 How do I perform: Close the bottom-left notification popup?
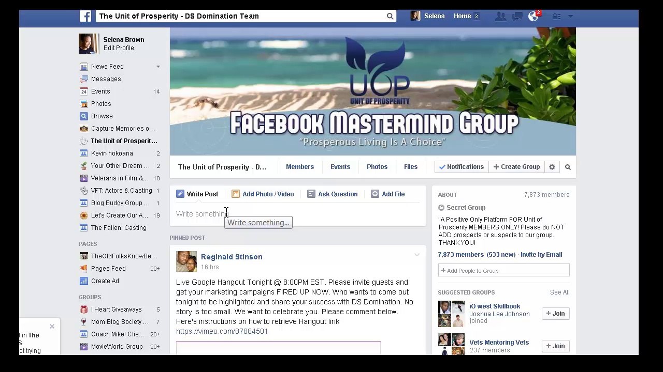point(52,327)
